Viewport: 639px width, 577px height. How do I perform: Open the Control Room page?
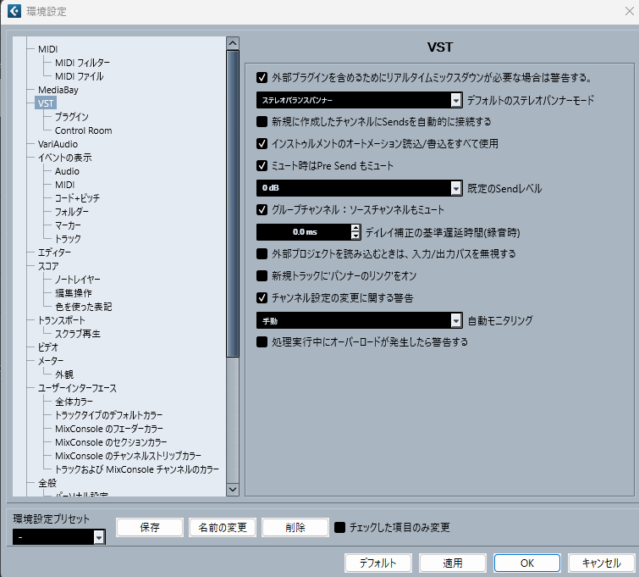(84, 130)
